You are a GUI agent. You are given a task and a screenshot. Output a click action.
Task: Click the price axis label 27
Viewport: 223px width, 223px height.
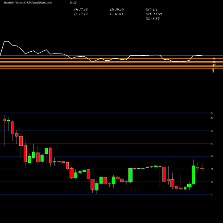pos(212,144)
